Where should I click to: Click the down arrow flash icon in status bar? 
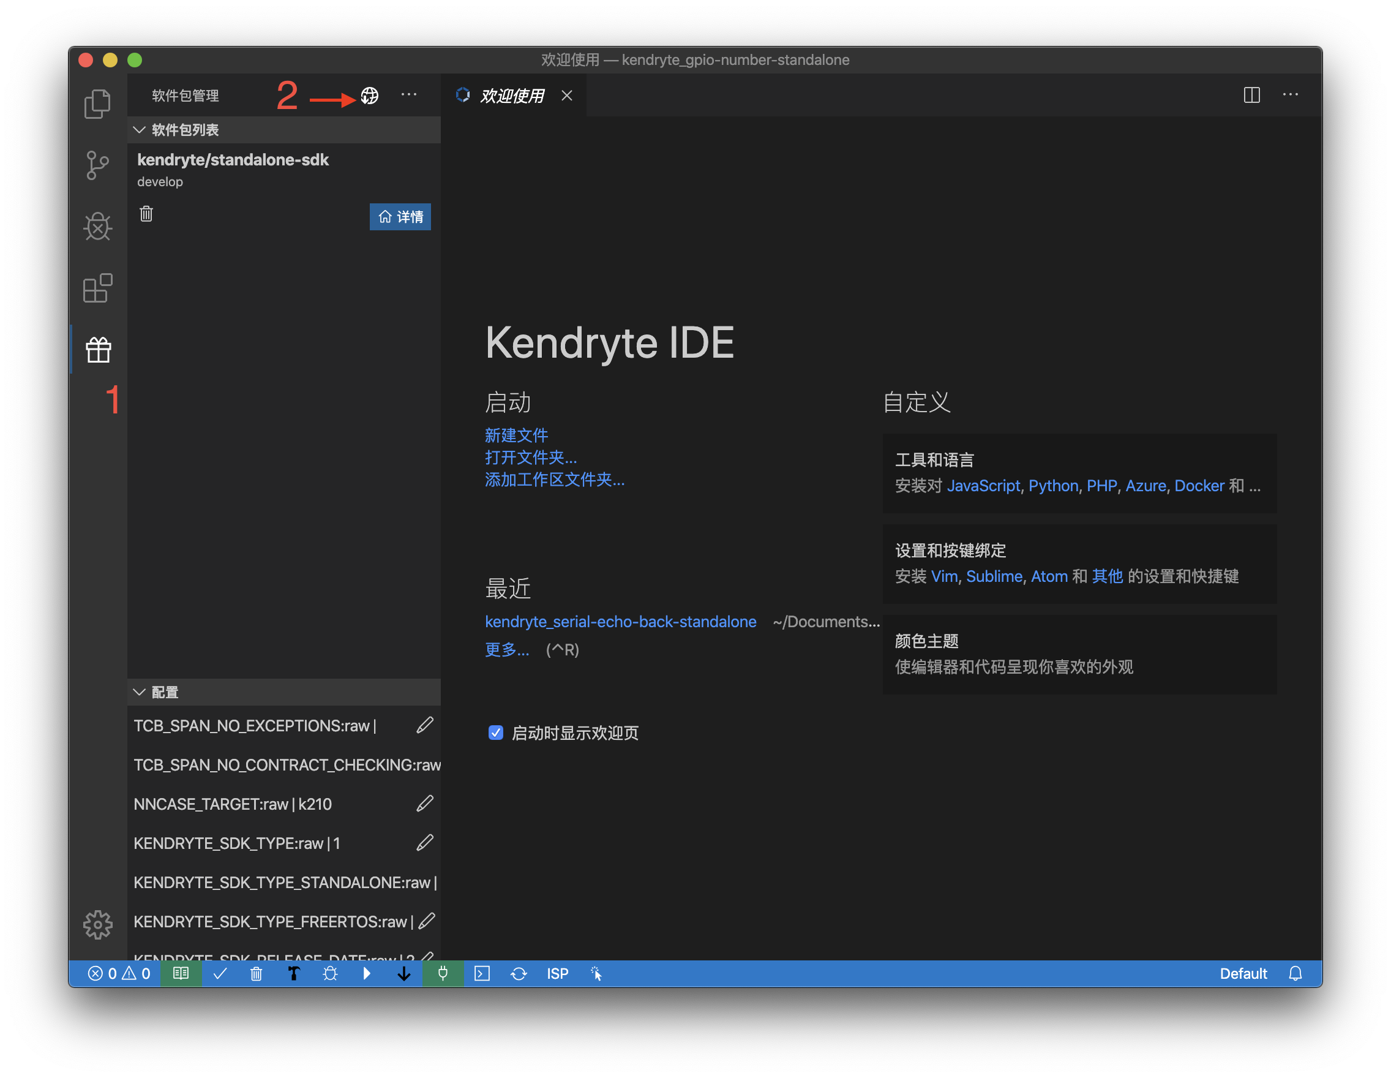tap(404, 973)
